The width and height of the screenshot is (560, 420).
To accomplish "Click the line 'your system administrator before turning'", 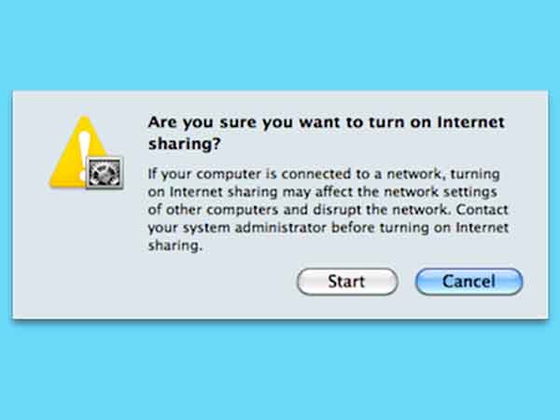I will pyautogui.click(x=328, y=228).
